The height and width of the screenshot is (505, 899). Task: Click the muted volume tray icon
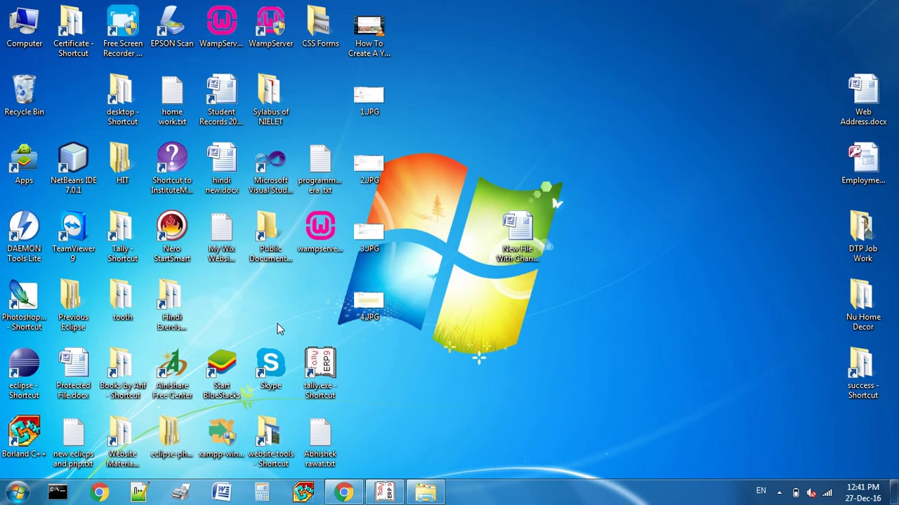(811, 492)
